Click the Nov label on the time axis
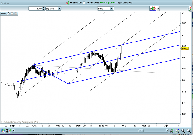This screenshot has height=135, width=193. pyautogui.click(x=58, y=126)
